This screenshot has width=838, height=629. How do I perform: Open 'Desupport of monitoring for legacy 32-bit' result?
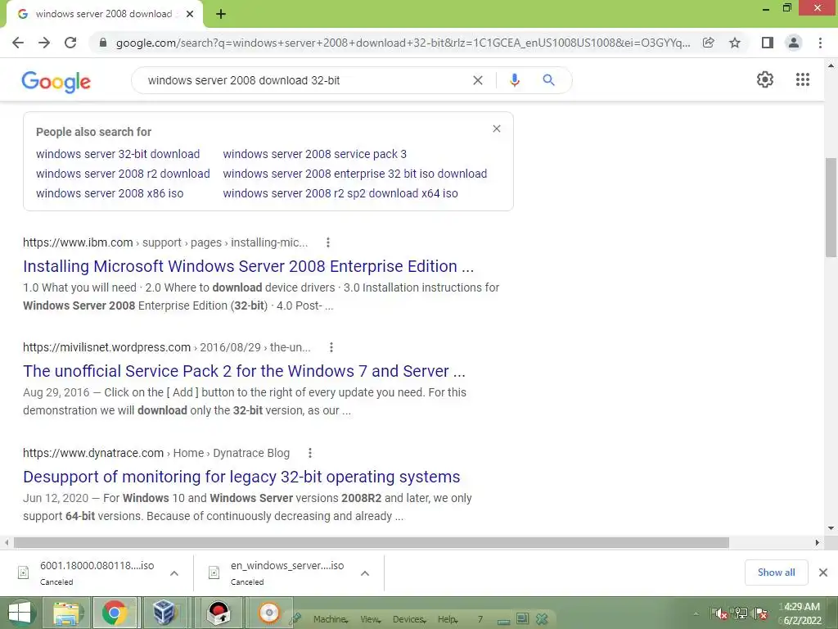[x=241, y=477]
